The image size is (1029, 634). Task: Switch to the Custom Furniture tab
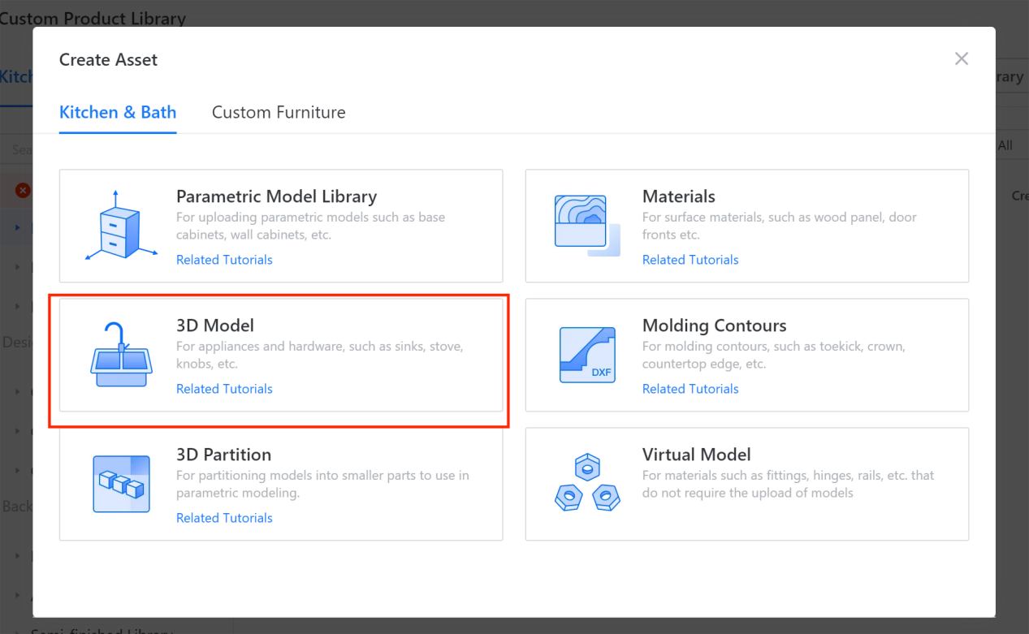click(279, 112)
